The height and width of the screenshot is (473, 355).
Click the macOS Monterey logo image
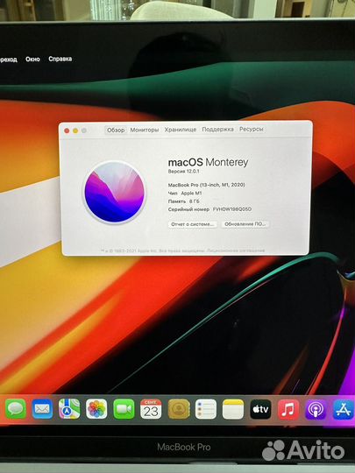pyautogui.click(x=114, y=192)
